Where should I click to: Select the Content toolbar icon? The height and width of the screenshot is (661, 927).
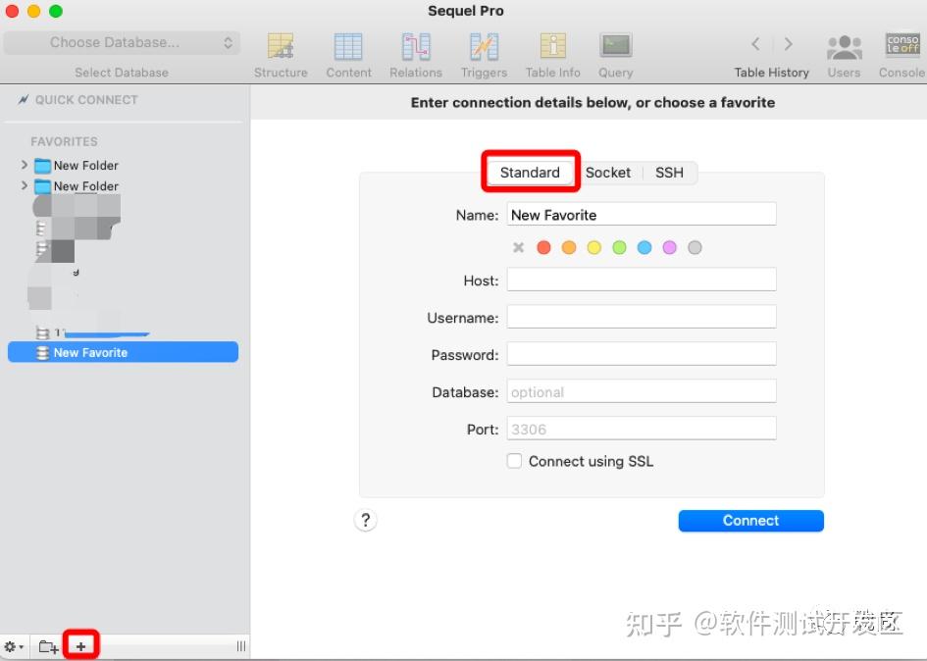[348, 46]
